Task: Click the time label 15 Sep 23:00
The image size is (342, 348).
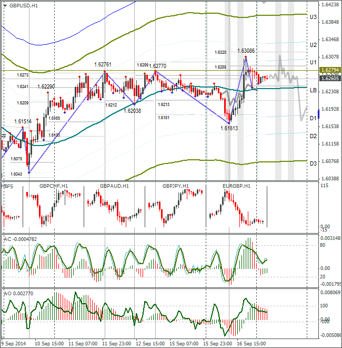Action: pyautogui.click(x=217, y=344)
